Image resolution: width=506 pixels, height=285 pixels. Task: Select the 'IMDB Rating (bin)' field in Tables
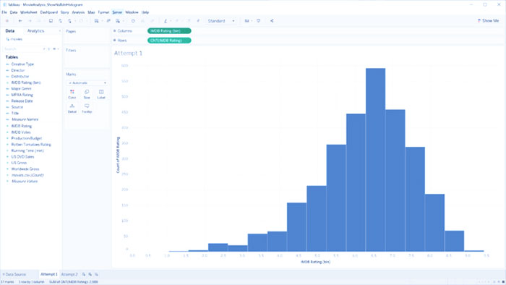(x=26, y=82)
